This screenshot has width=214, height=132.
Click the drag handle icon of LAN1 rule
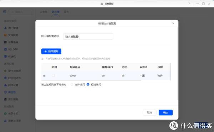pos(44,75)
